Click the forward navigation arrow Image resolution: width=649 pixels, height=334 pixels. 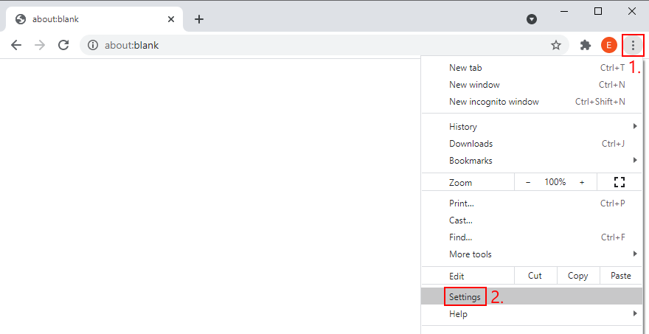(40, 45)
